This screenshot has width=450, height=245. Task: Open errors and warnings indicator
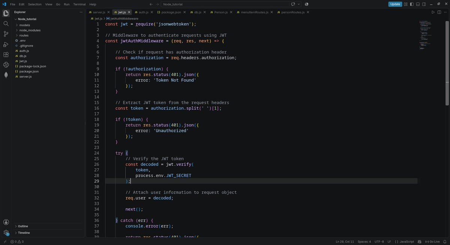(x=17, y=242)
